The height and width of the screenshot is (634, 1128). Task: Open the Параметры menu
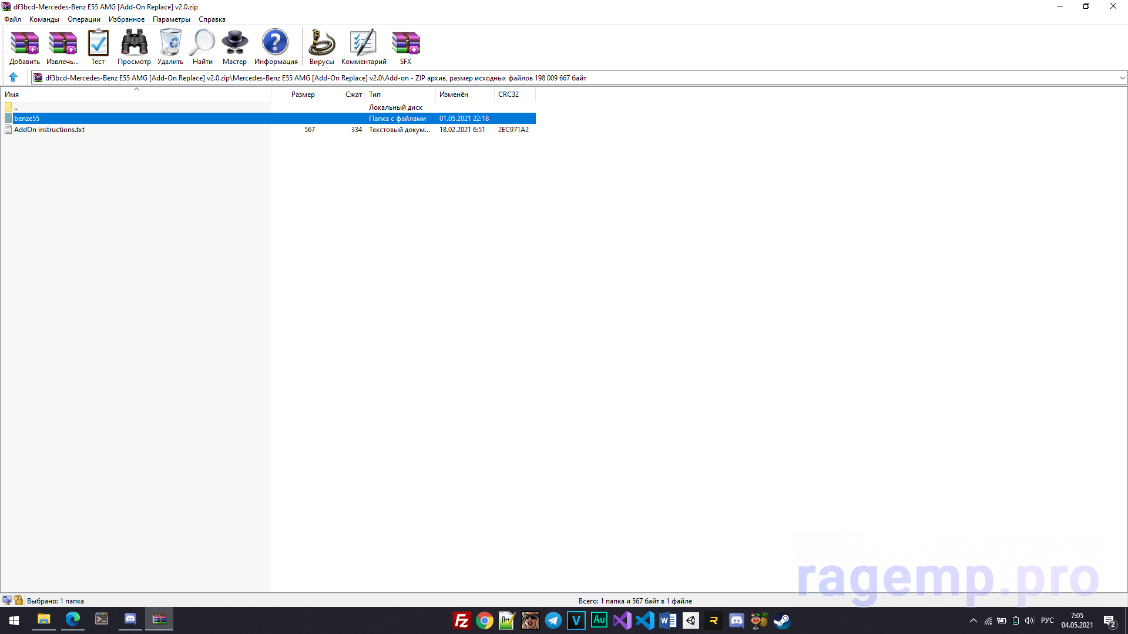point(172,19)
